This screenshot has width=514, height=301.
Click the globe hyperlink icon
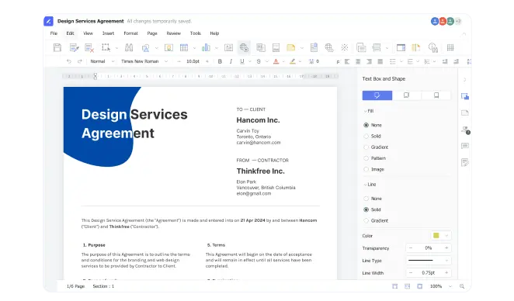point(329,48)
